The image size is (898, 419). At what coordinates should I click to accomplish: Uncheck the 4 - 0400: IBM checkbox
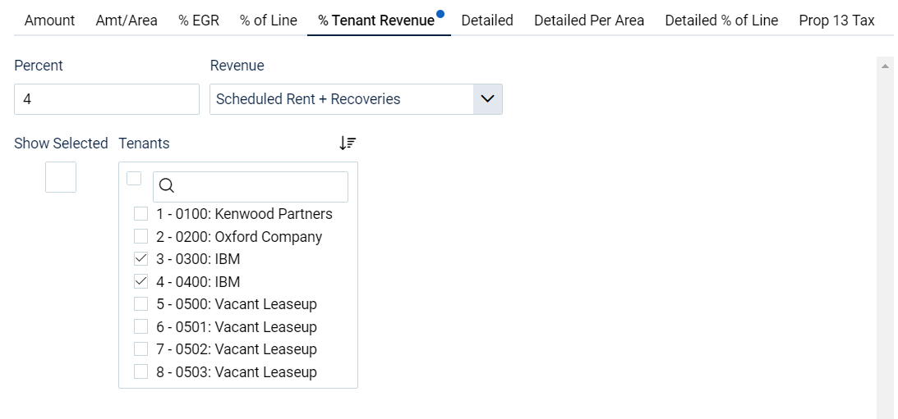[x=140, y=282]
